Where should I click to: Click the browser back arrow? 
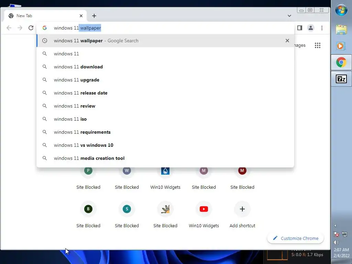(x=9, y=28)
